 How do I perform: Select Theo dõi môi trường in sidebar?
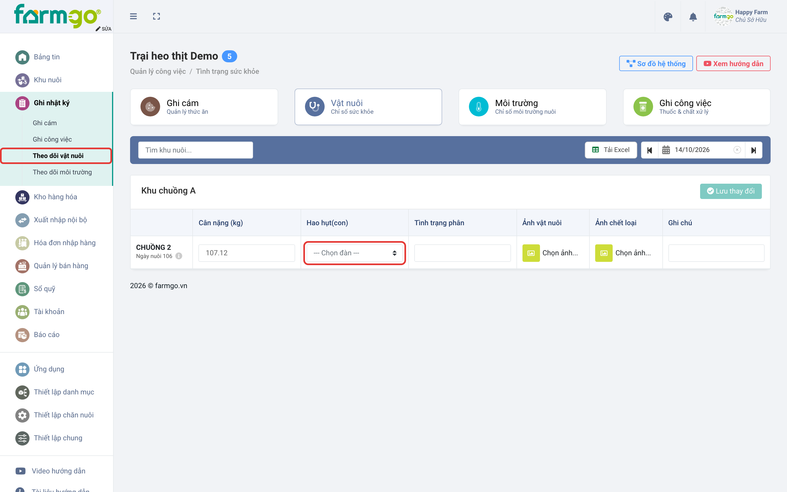pos(62,172)
